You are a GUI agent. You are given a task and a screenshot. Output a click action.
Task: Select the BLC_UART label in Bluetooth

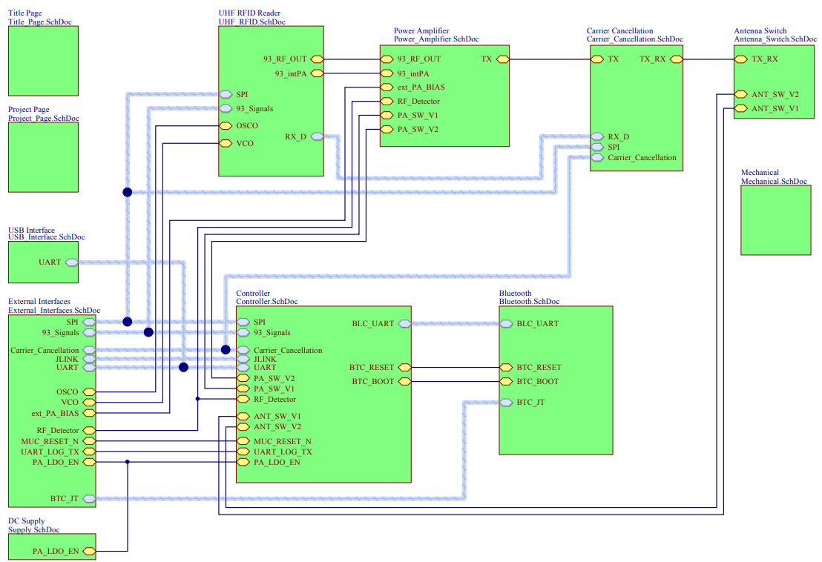click(x=537, y=324)
